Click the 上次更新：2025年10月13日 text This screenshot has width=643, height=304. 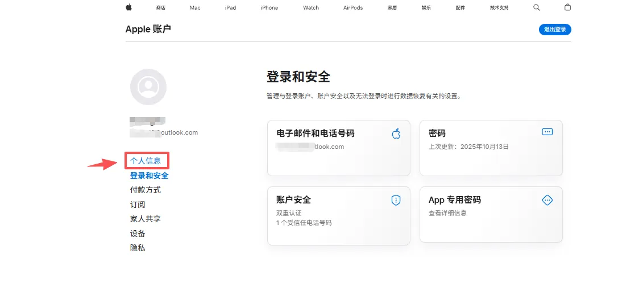click(x=468, y=146)
